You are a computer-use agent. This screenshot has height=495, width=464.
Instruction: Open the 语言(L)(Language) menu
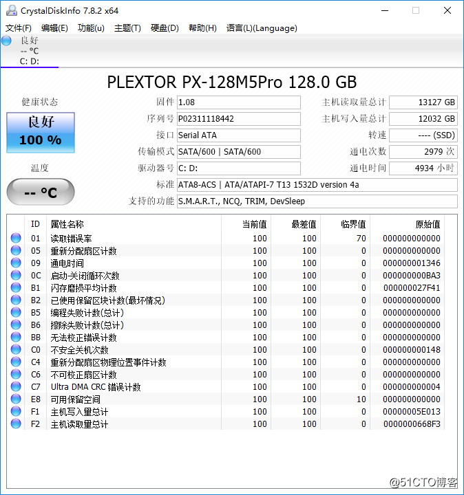click(262, 28)
